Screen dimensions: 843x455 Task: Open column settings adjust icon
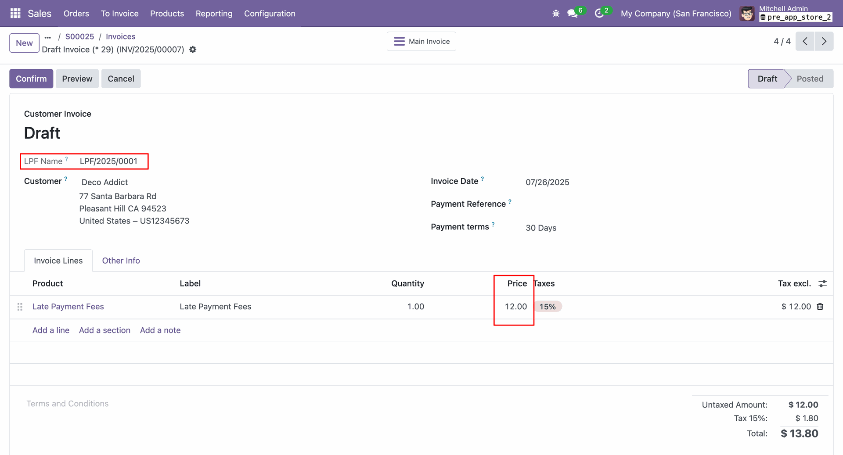pyautogui.click(x=822, y=284)
